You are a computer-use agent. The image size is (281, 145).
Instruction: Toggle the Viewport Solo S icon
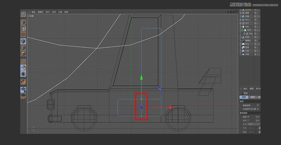click(x=23, y=74)
